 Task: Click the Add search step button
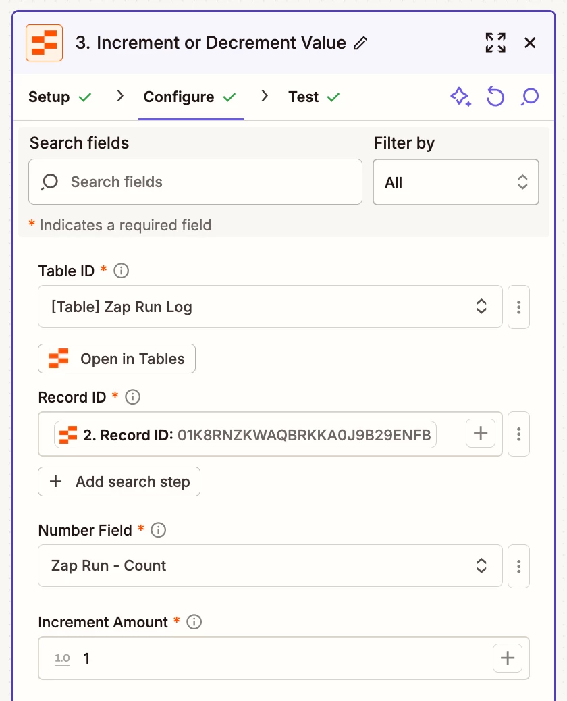[x=119, y=482]
